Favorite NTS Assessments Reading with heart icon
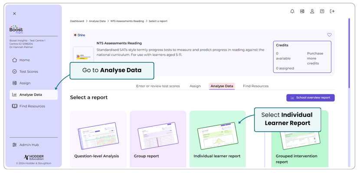The image size is (360, 173). [x=329, y=35]
